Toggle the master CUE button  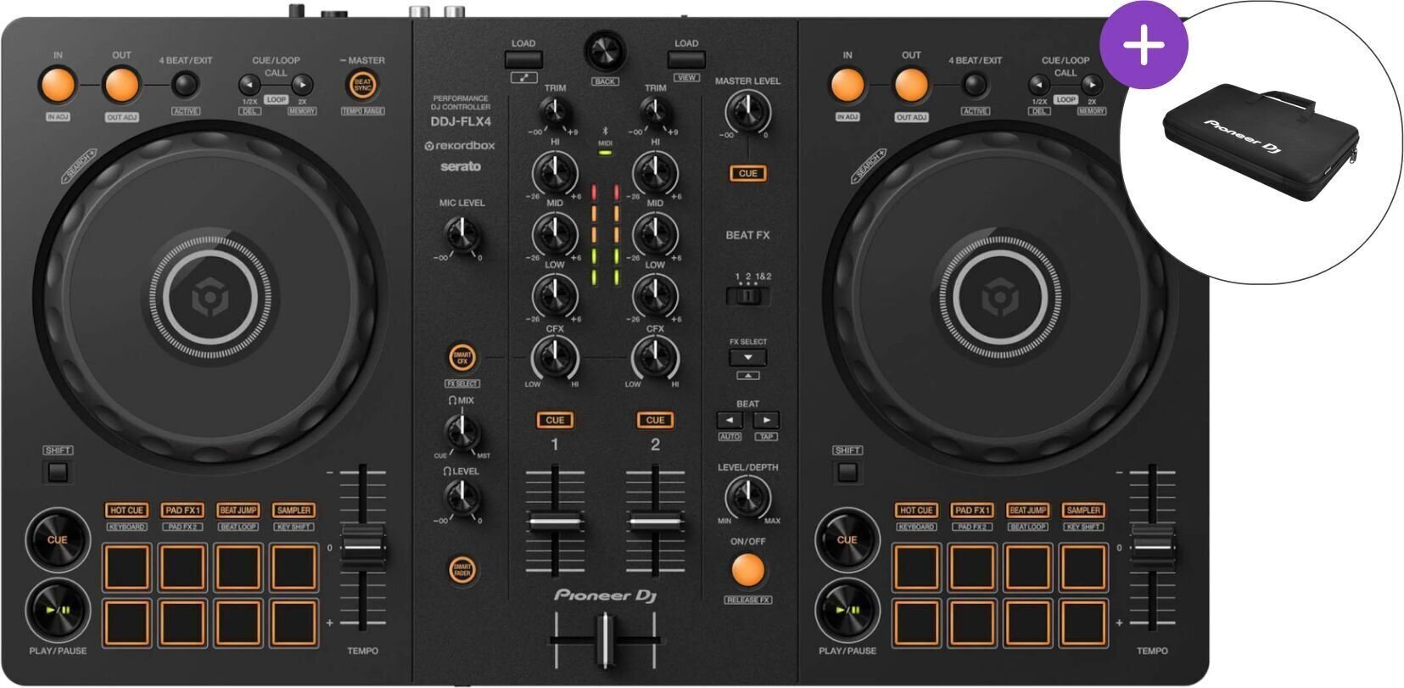747,173
